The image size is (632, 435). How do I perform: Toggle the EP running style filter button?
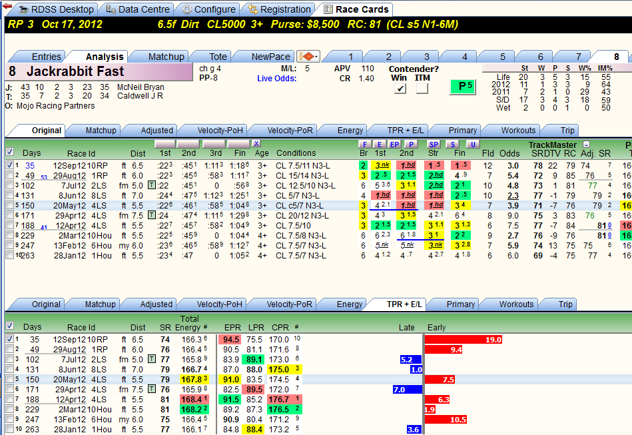(394, 145)
